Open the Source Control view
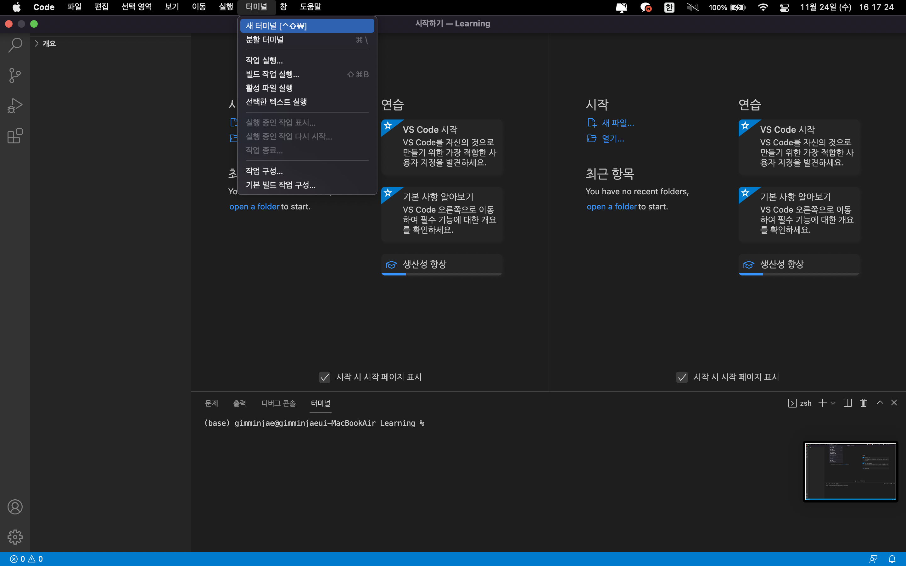 click(15, 75)
